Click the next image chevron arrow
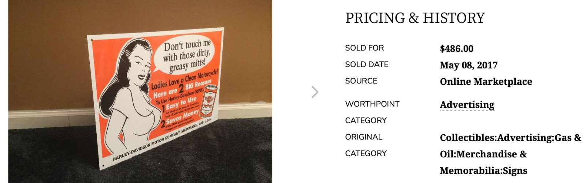The image size is (586, 183). pos(315,92)
